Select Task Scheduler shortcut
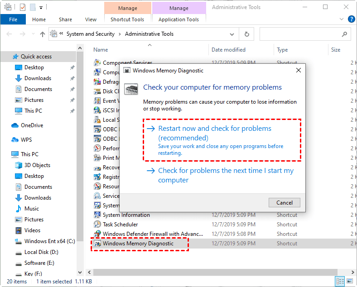 120,225
